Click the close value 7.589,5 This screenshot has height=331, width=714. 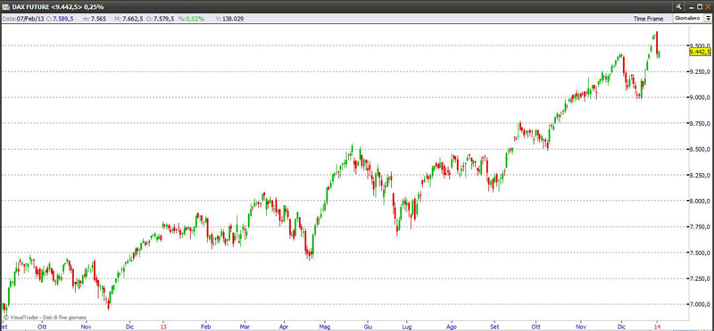tap(63, 19)
